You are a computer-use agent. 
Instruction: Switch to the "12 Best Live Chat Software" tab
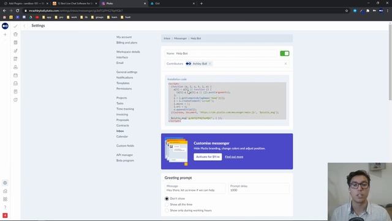[x=75, y=4]
